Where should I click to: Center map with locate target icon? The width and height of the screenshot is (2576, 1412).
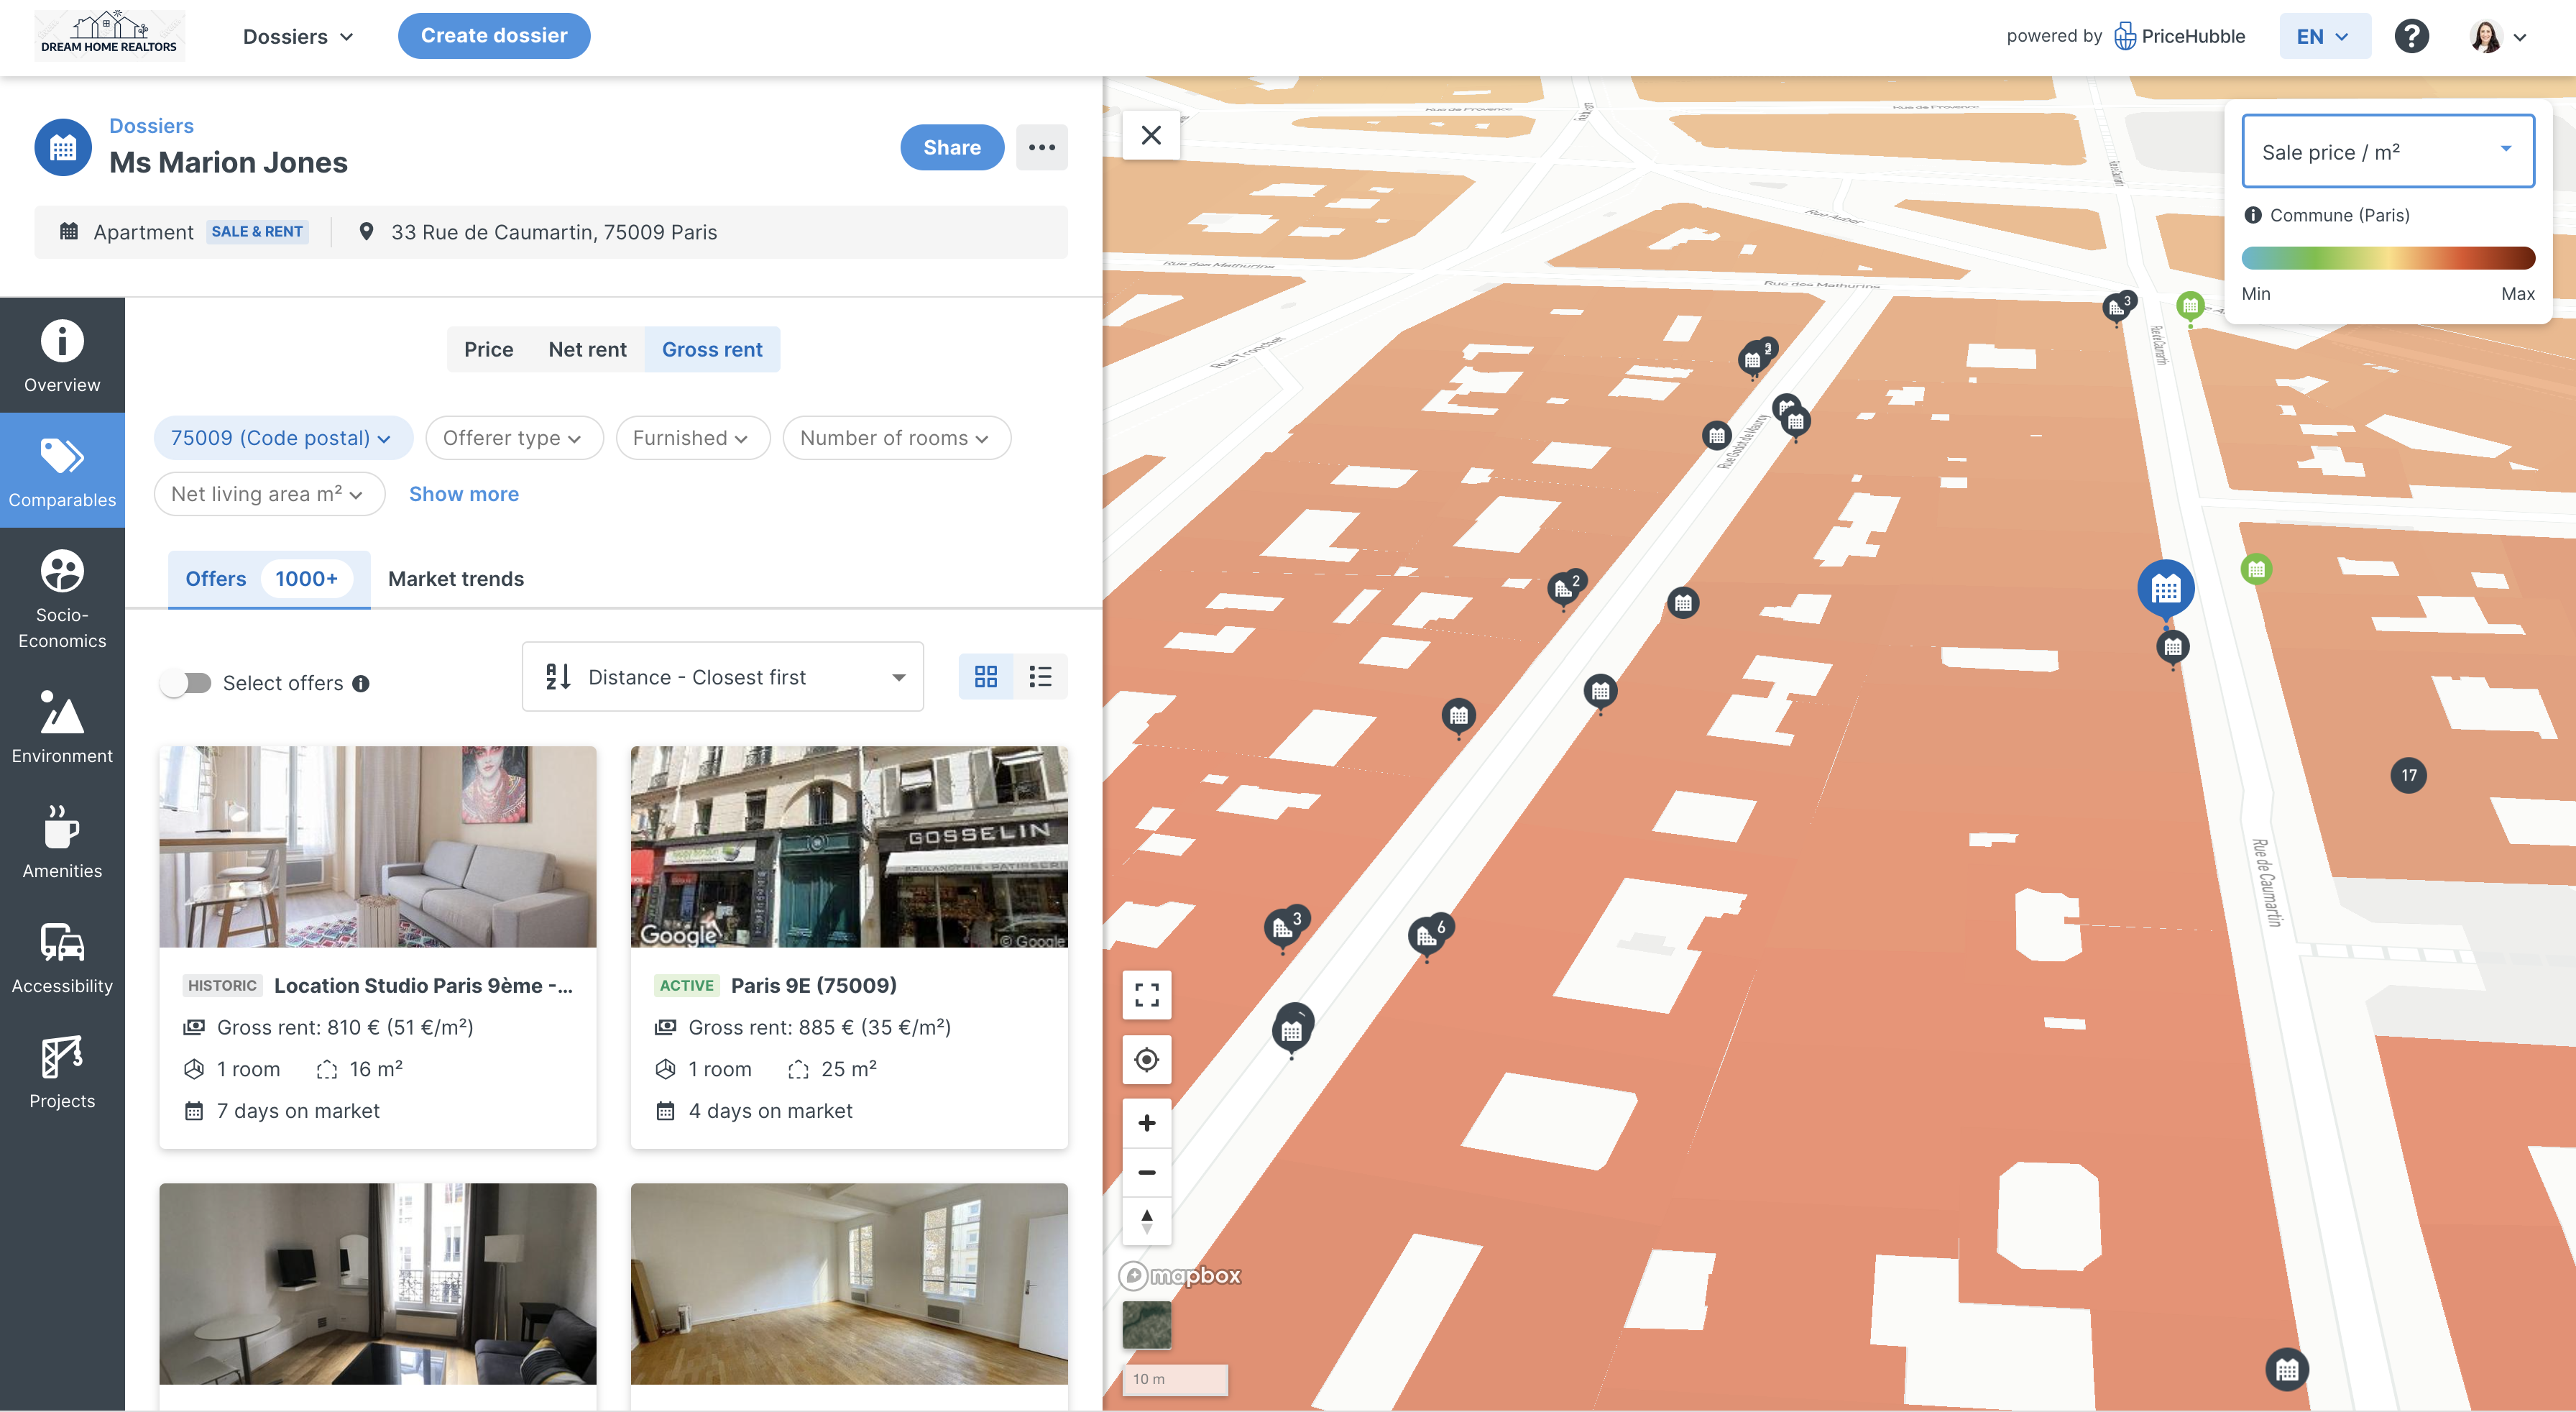coord(1146,1059)
